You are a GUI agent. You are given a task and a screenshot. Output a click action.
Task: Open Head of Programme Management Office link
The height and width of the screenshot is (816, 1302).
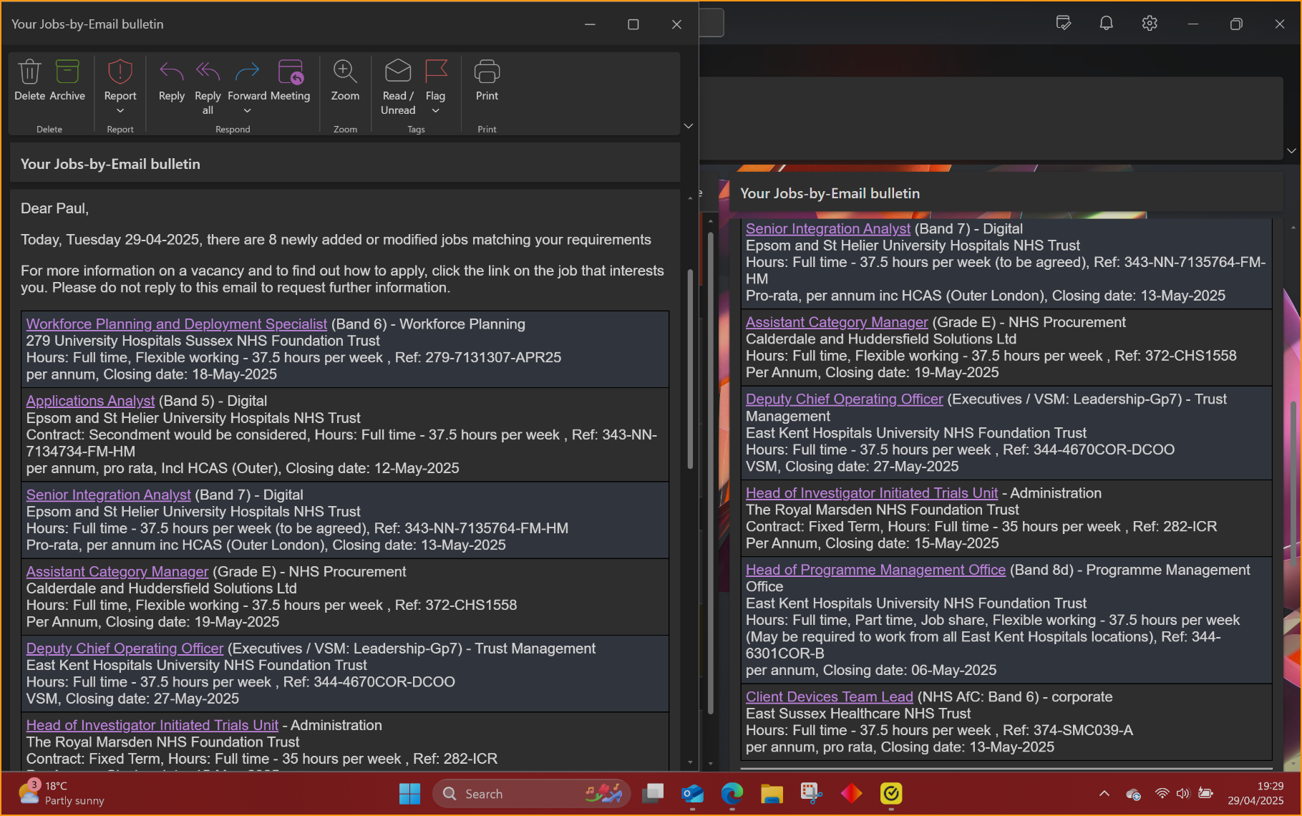point(875,570)
